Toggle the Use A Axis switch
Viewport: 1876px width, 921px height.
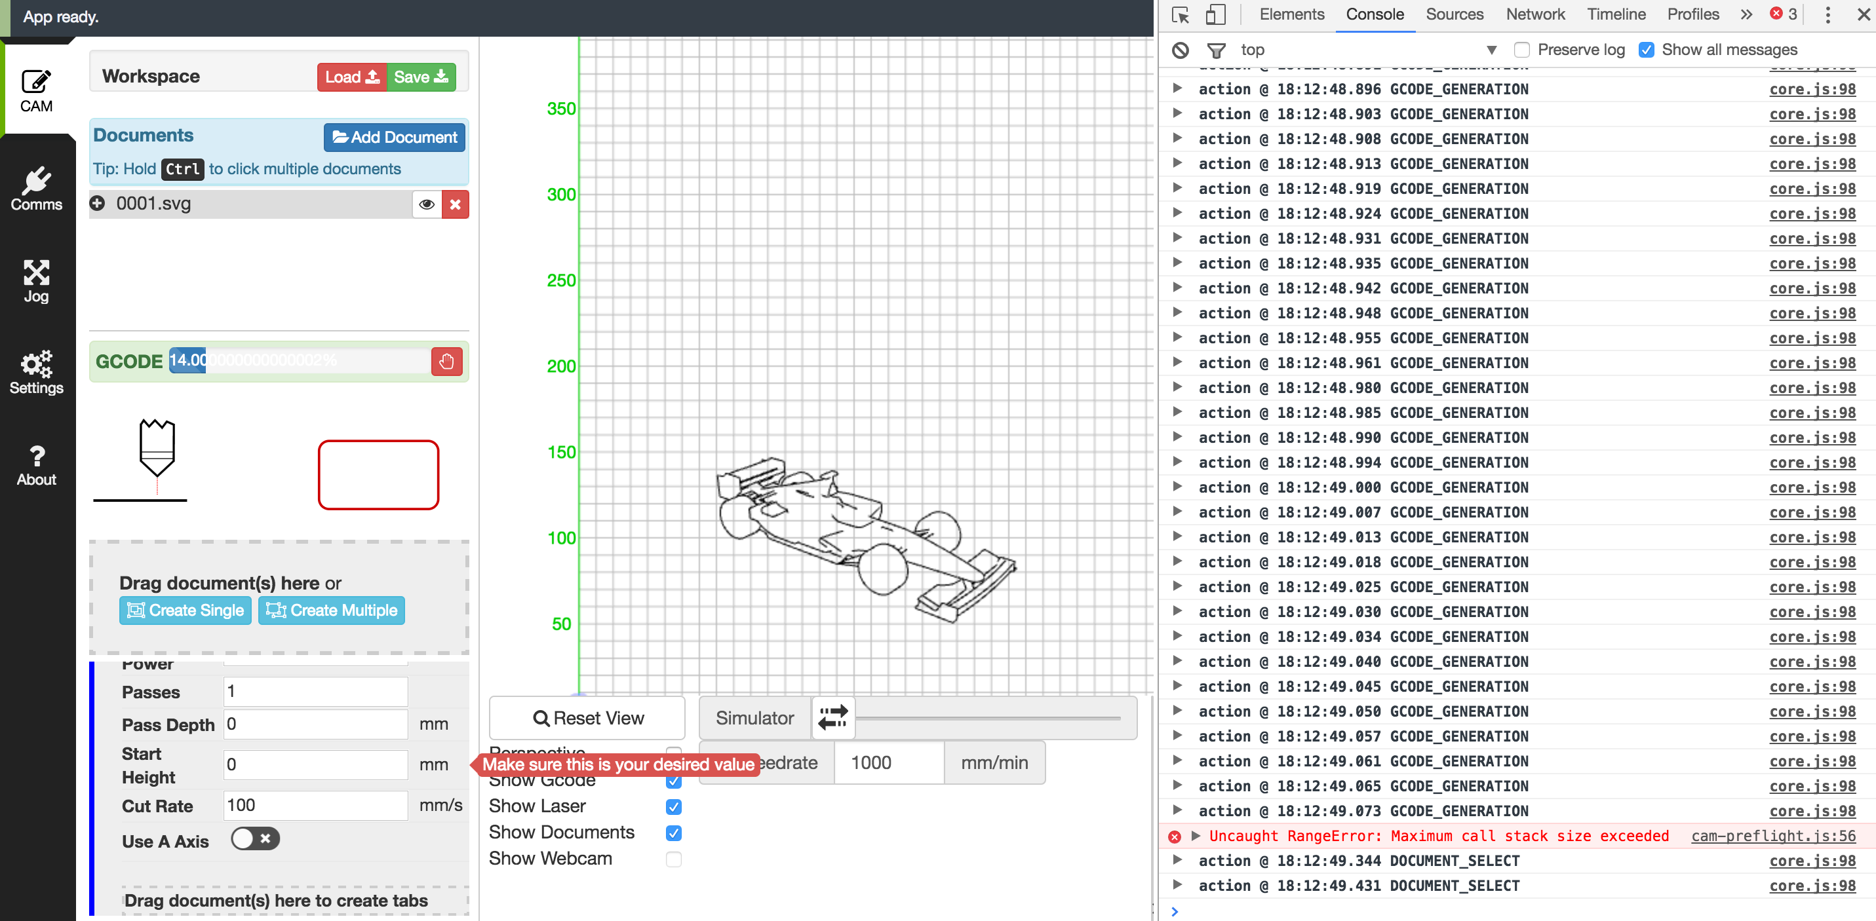tap(255, 838)
